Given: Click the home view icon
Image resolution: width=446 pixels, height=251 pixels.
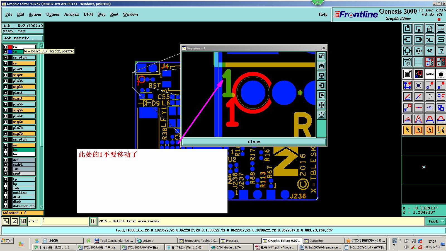Looking at the screenshot, I should 430,28.
